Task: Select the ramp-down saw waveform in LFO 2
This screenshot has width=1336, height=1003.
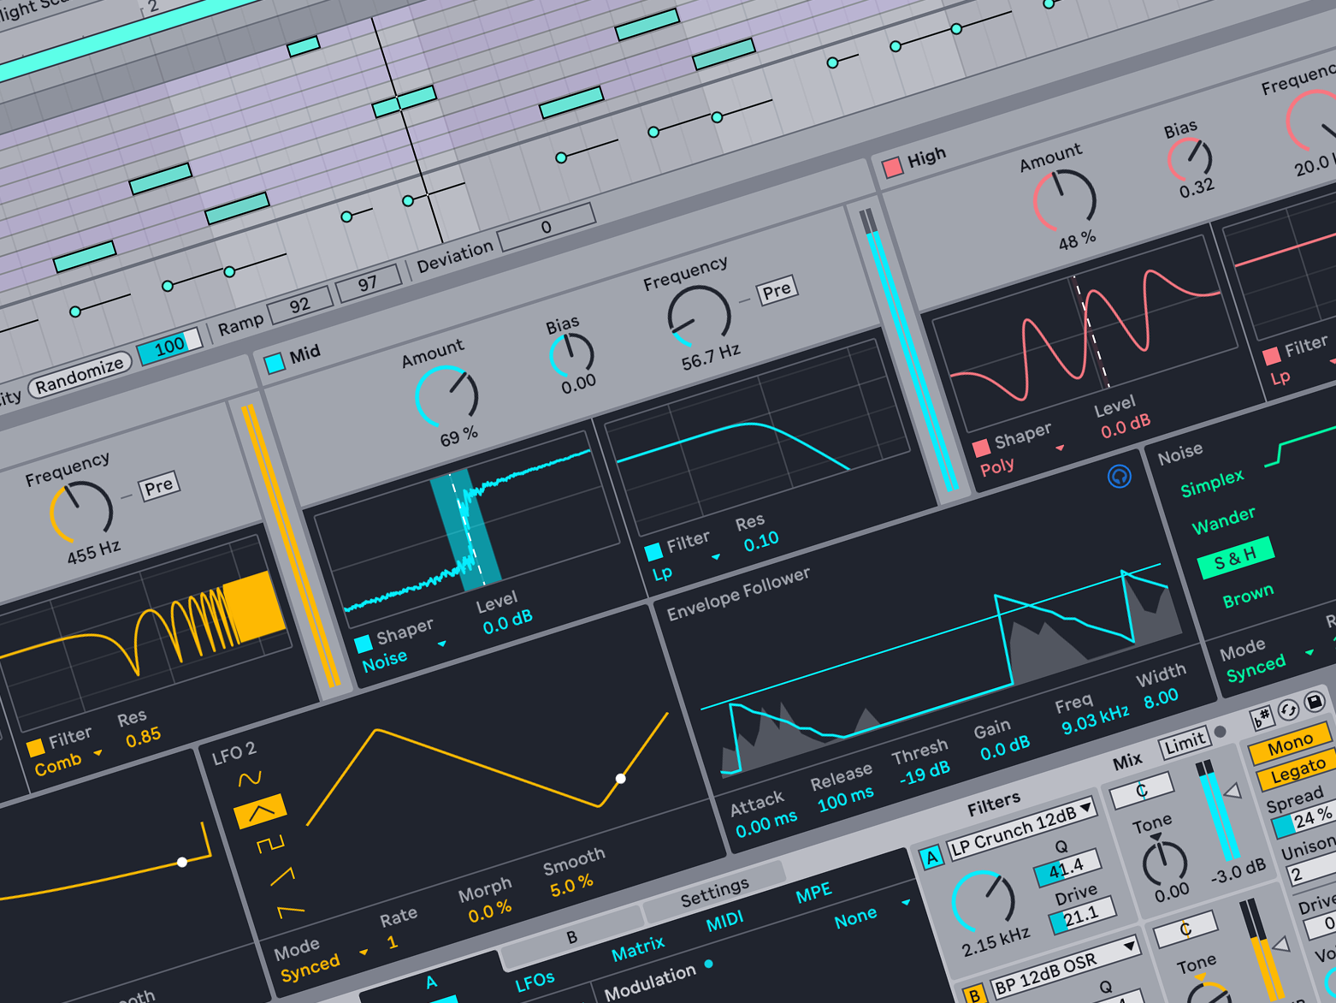Action: [290, 911]
